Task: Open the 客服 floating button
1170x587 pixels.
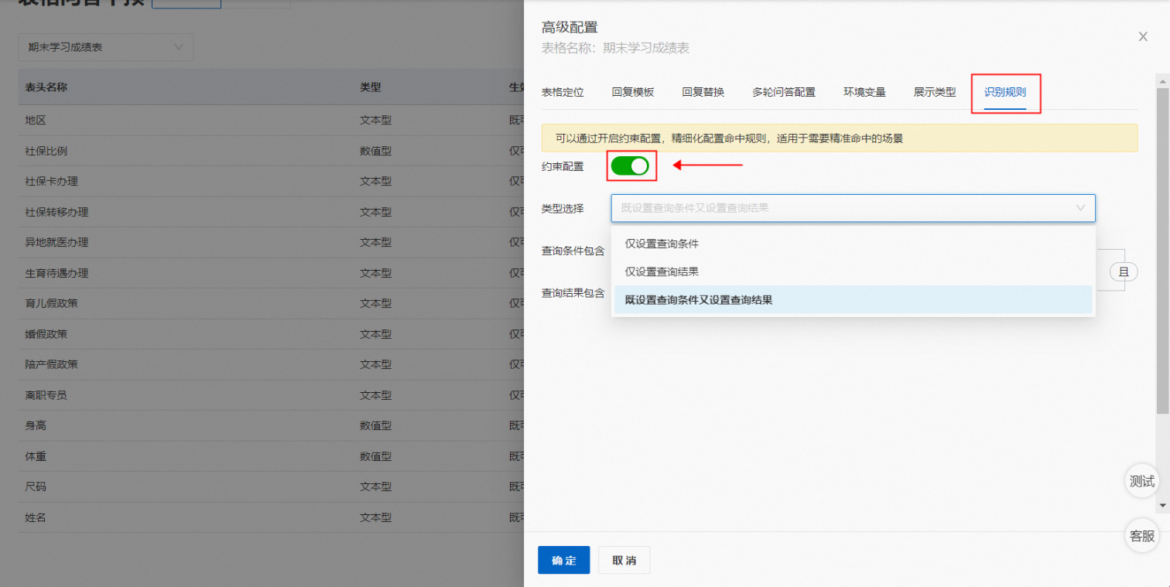Action: [x=1142, y=535]
